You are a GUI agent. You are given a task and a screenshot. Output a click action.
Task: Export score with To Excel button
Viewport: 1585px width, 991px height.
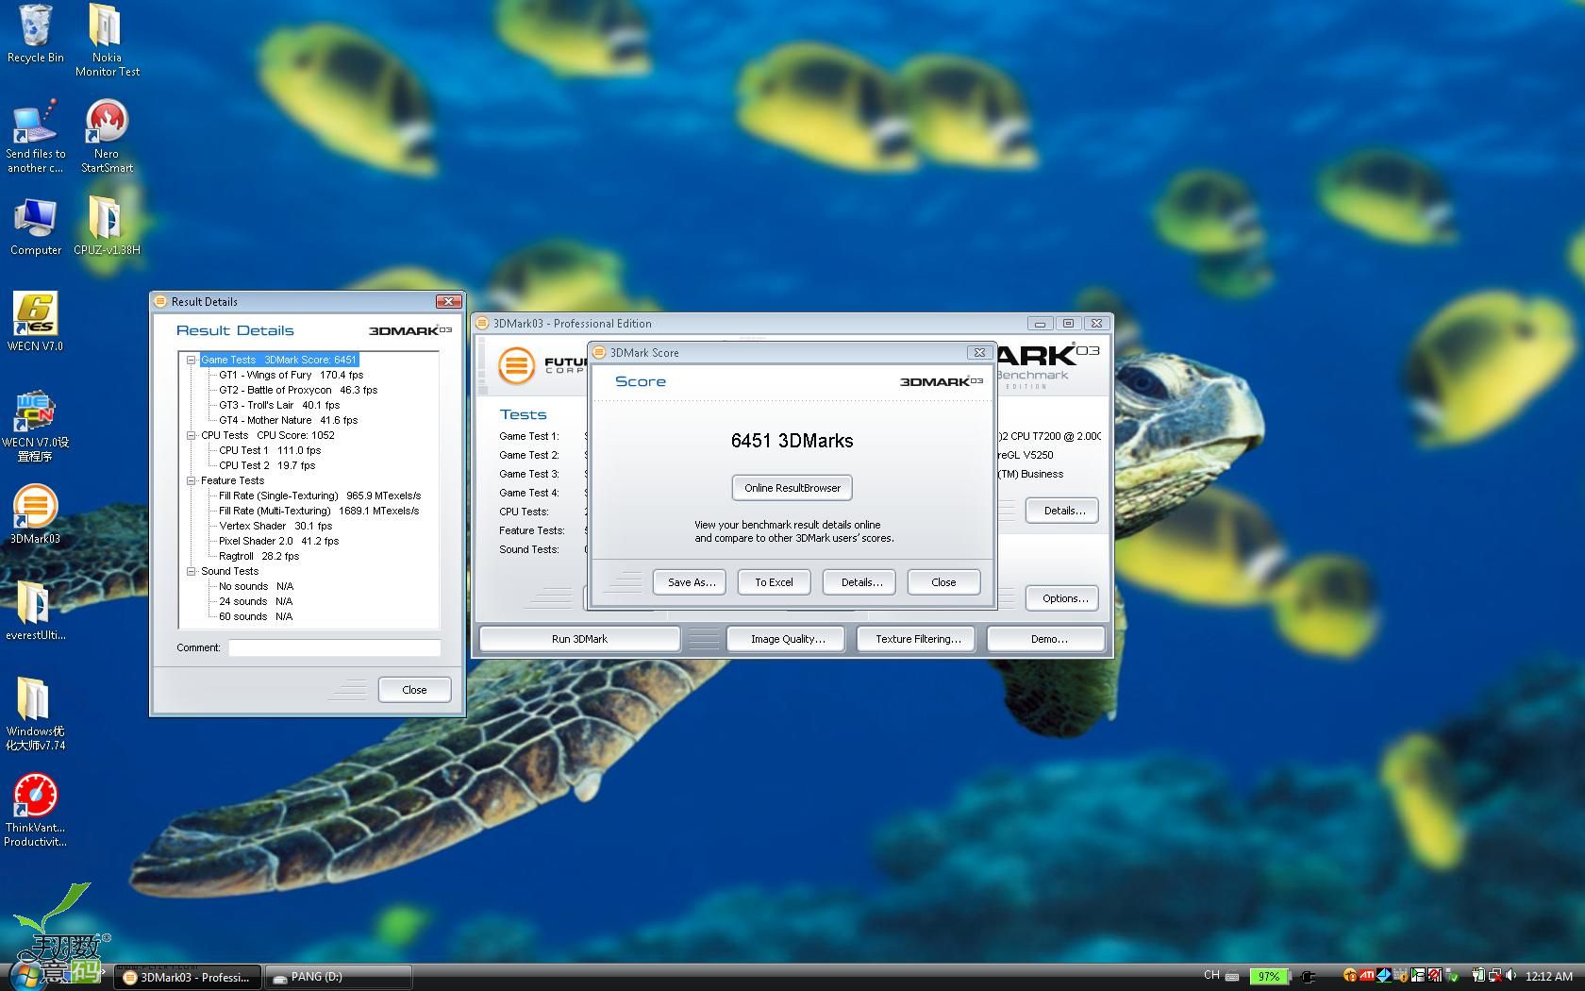[774, 582]
